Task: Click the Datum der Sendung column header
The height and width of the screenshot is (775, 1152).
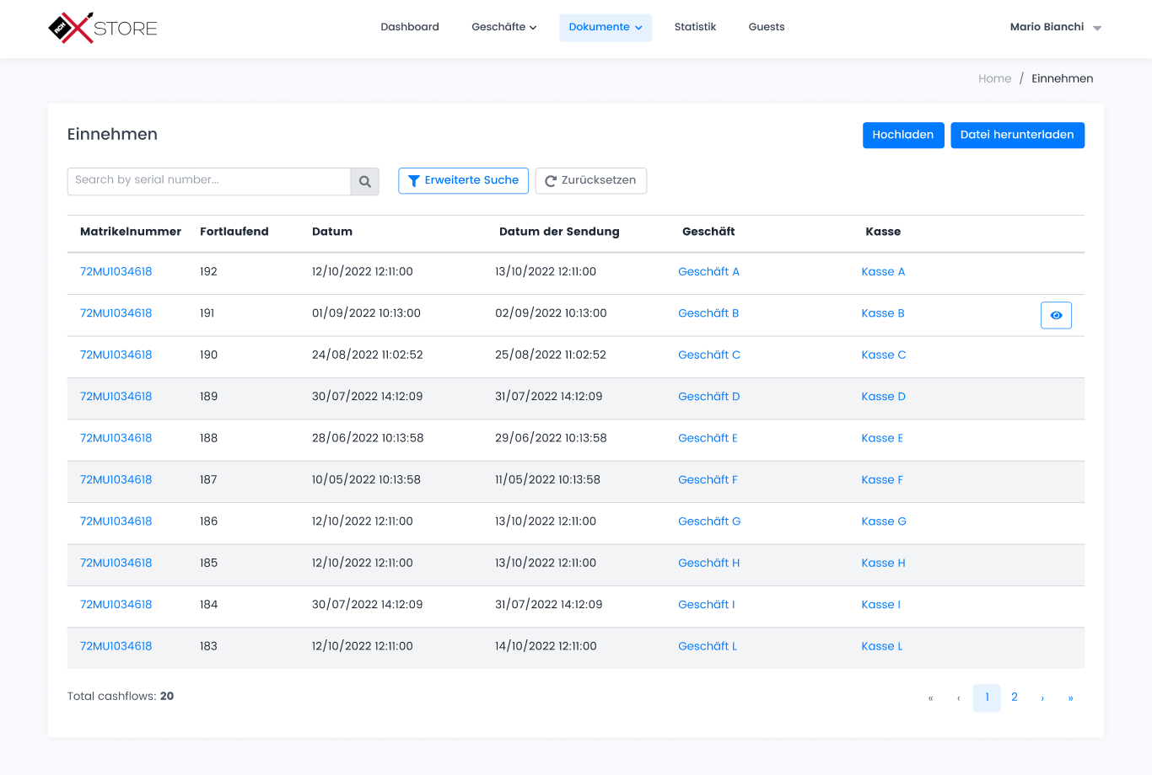Action: [x=559, y=232]
